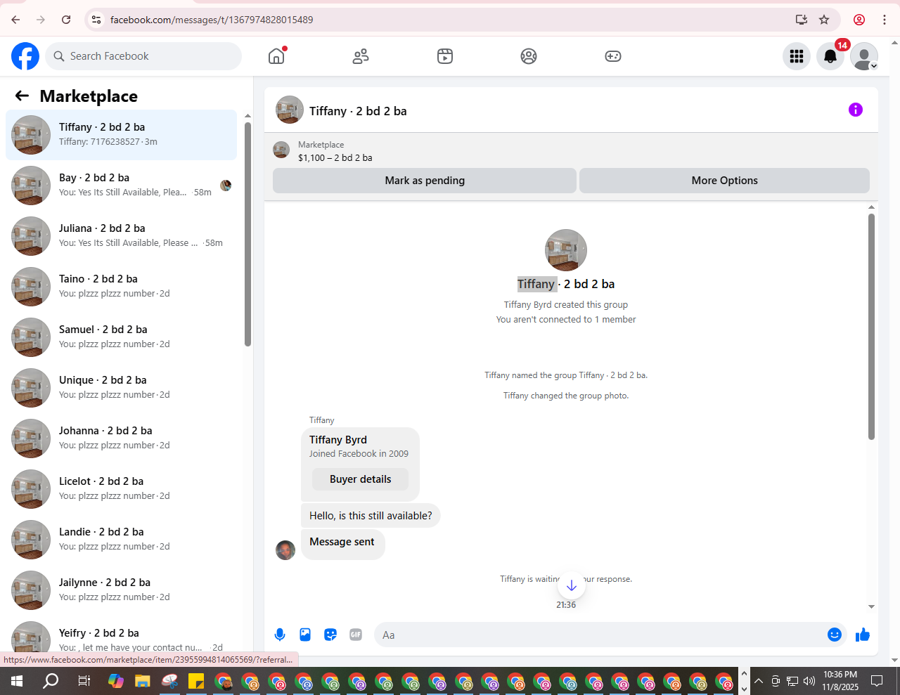This screenshot has width=900, height=695.
Task: View site information icon in address bar
Action: pyautogui.click(x=97, y=20)
